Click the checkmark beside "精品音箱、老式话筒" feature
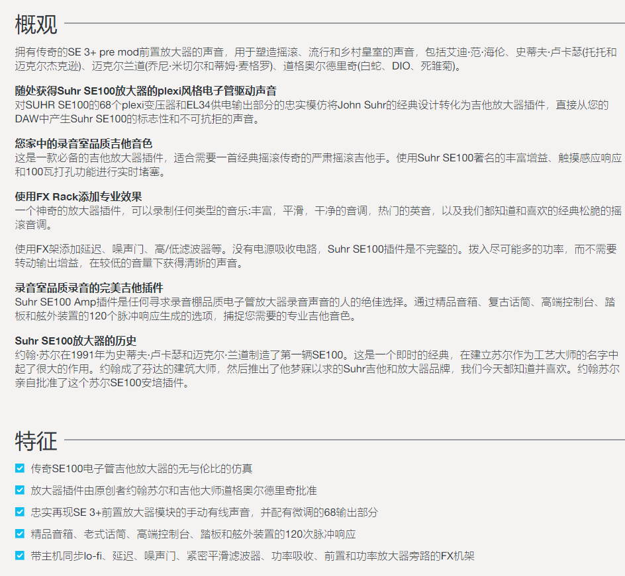Image resolution: width=625 pixels, height=576 pixels. (20, 534)
